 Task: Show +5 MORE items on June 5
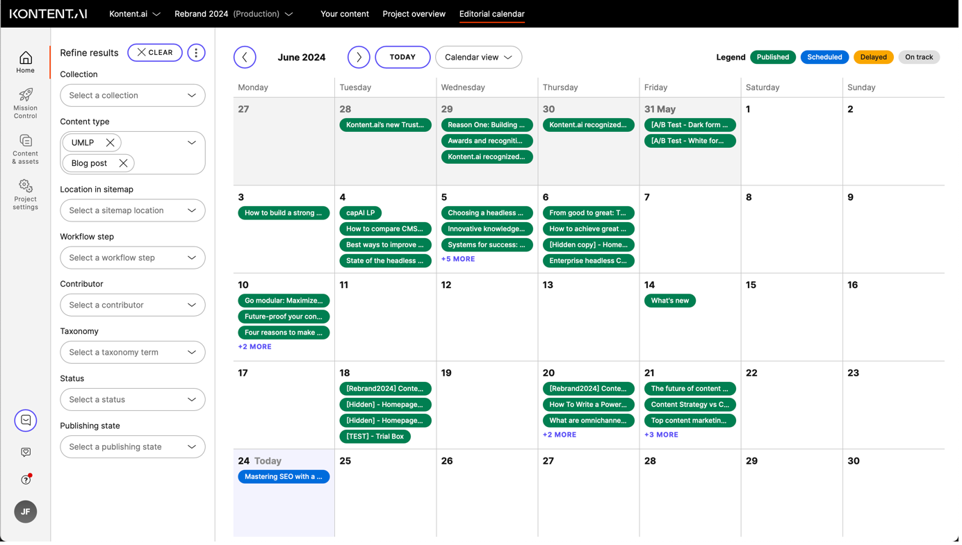[458, 259]
